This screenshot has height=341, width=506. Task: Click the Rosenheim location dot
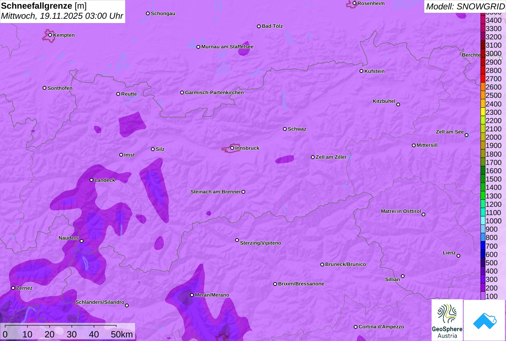pyautogui.click(x=355, y=3)
